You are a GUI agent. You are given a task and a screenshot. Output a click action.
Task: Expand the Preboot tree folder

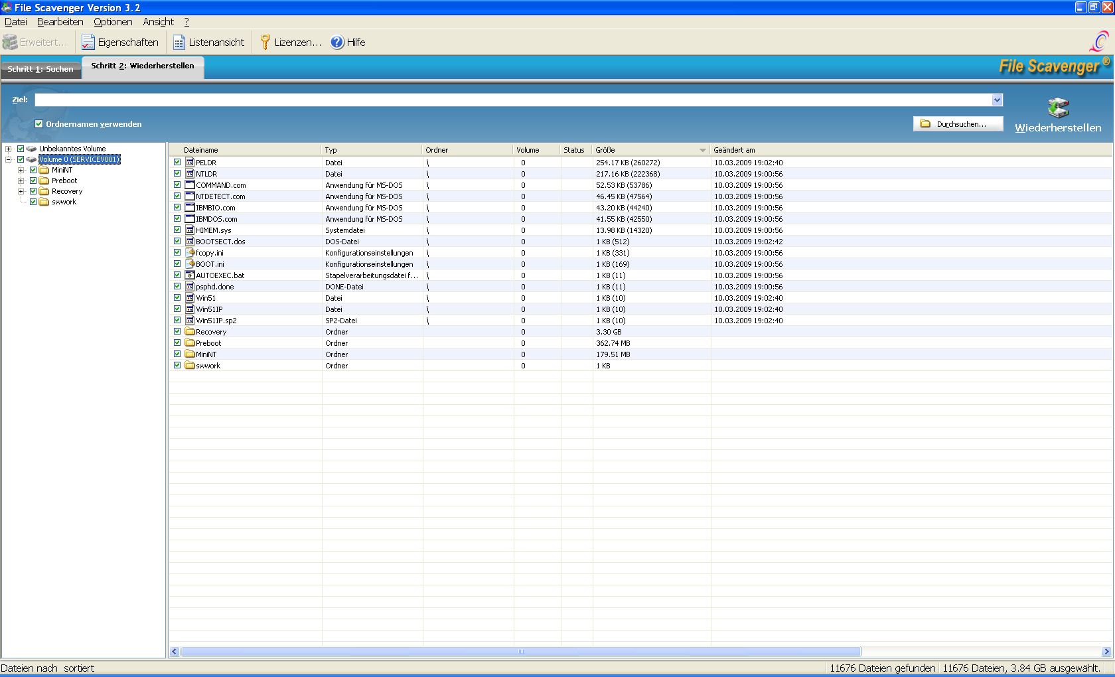click(21, 181)
